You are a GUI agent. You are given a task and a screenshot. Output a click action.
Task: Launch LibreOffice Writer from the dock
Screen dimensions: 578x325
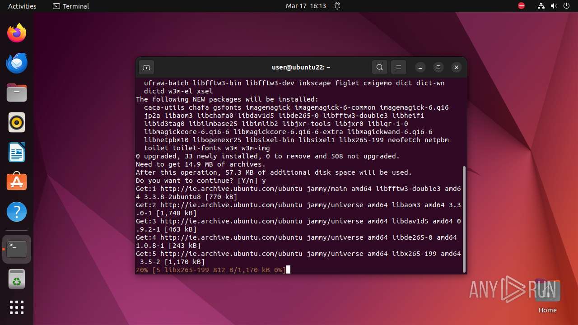point(17,152)
